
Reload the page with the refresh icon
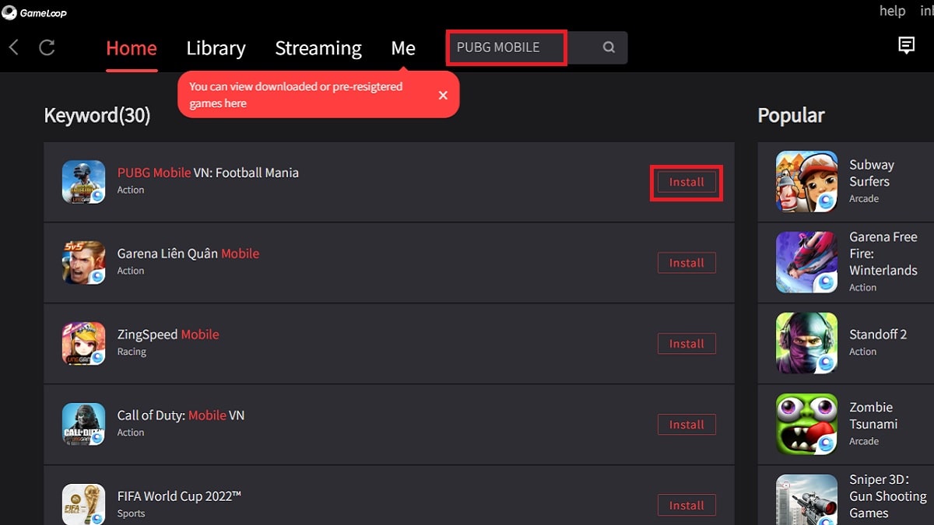click(47, 47)
